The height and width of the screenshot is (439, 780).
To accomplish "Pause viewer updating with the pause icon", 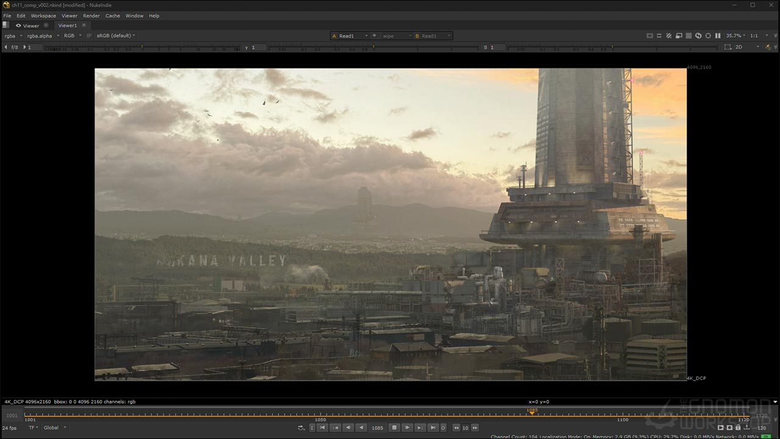I will [717, 36].
